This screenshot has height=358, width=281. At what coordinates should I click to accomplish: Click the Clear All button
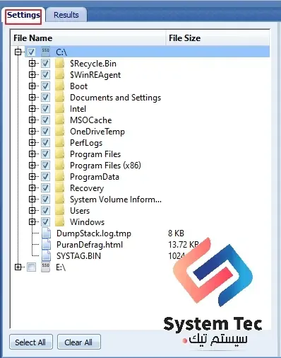click(79, 342)
